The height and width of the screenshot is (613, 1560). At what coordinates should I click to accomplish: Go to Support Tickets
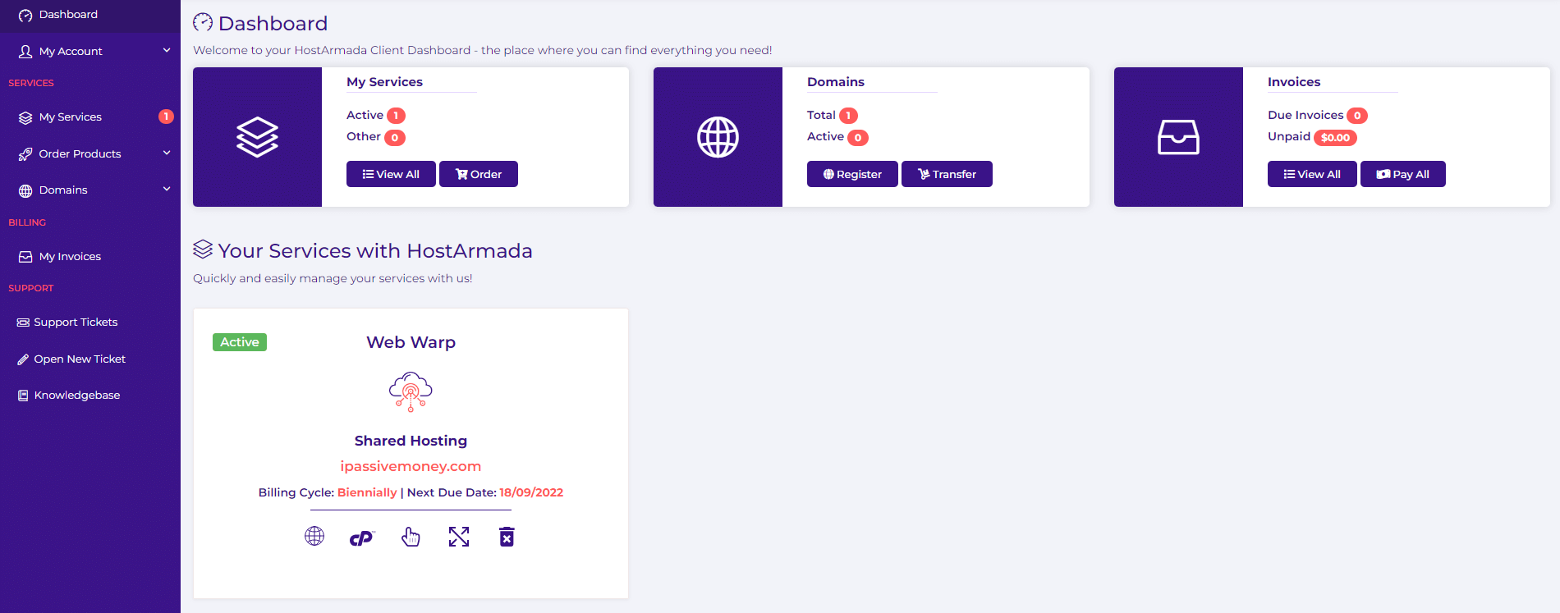pos(76,323)
